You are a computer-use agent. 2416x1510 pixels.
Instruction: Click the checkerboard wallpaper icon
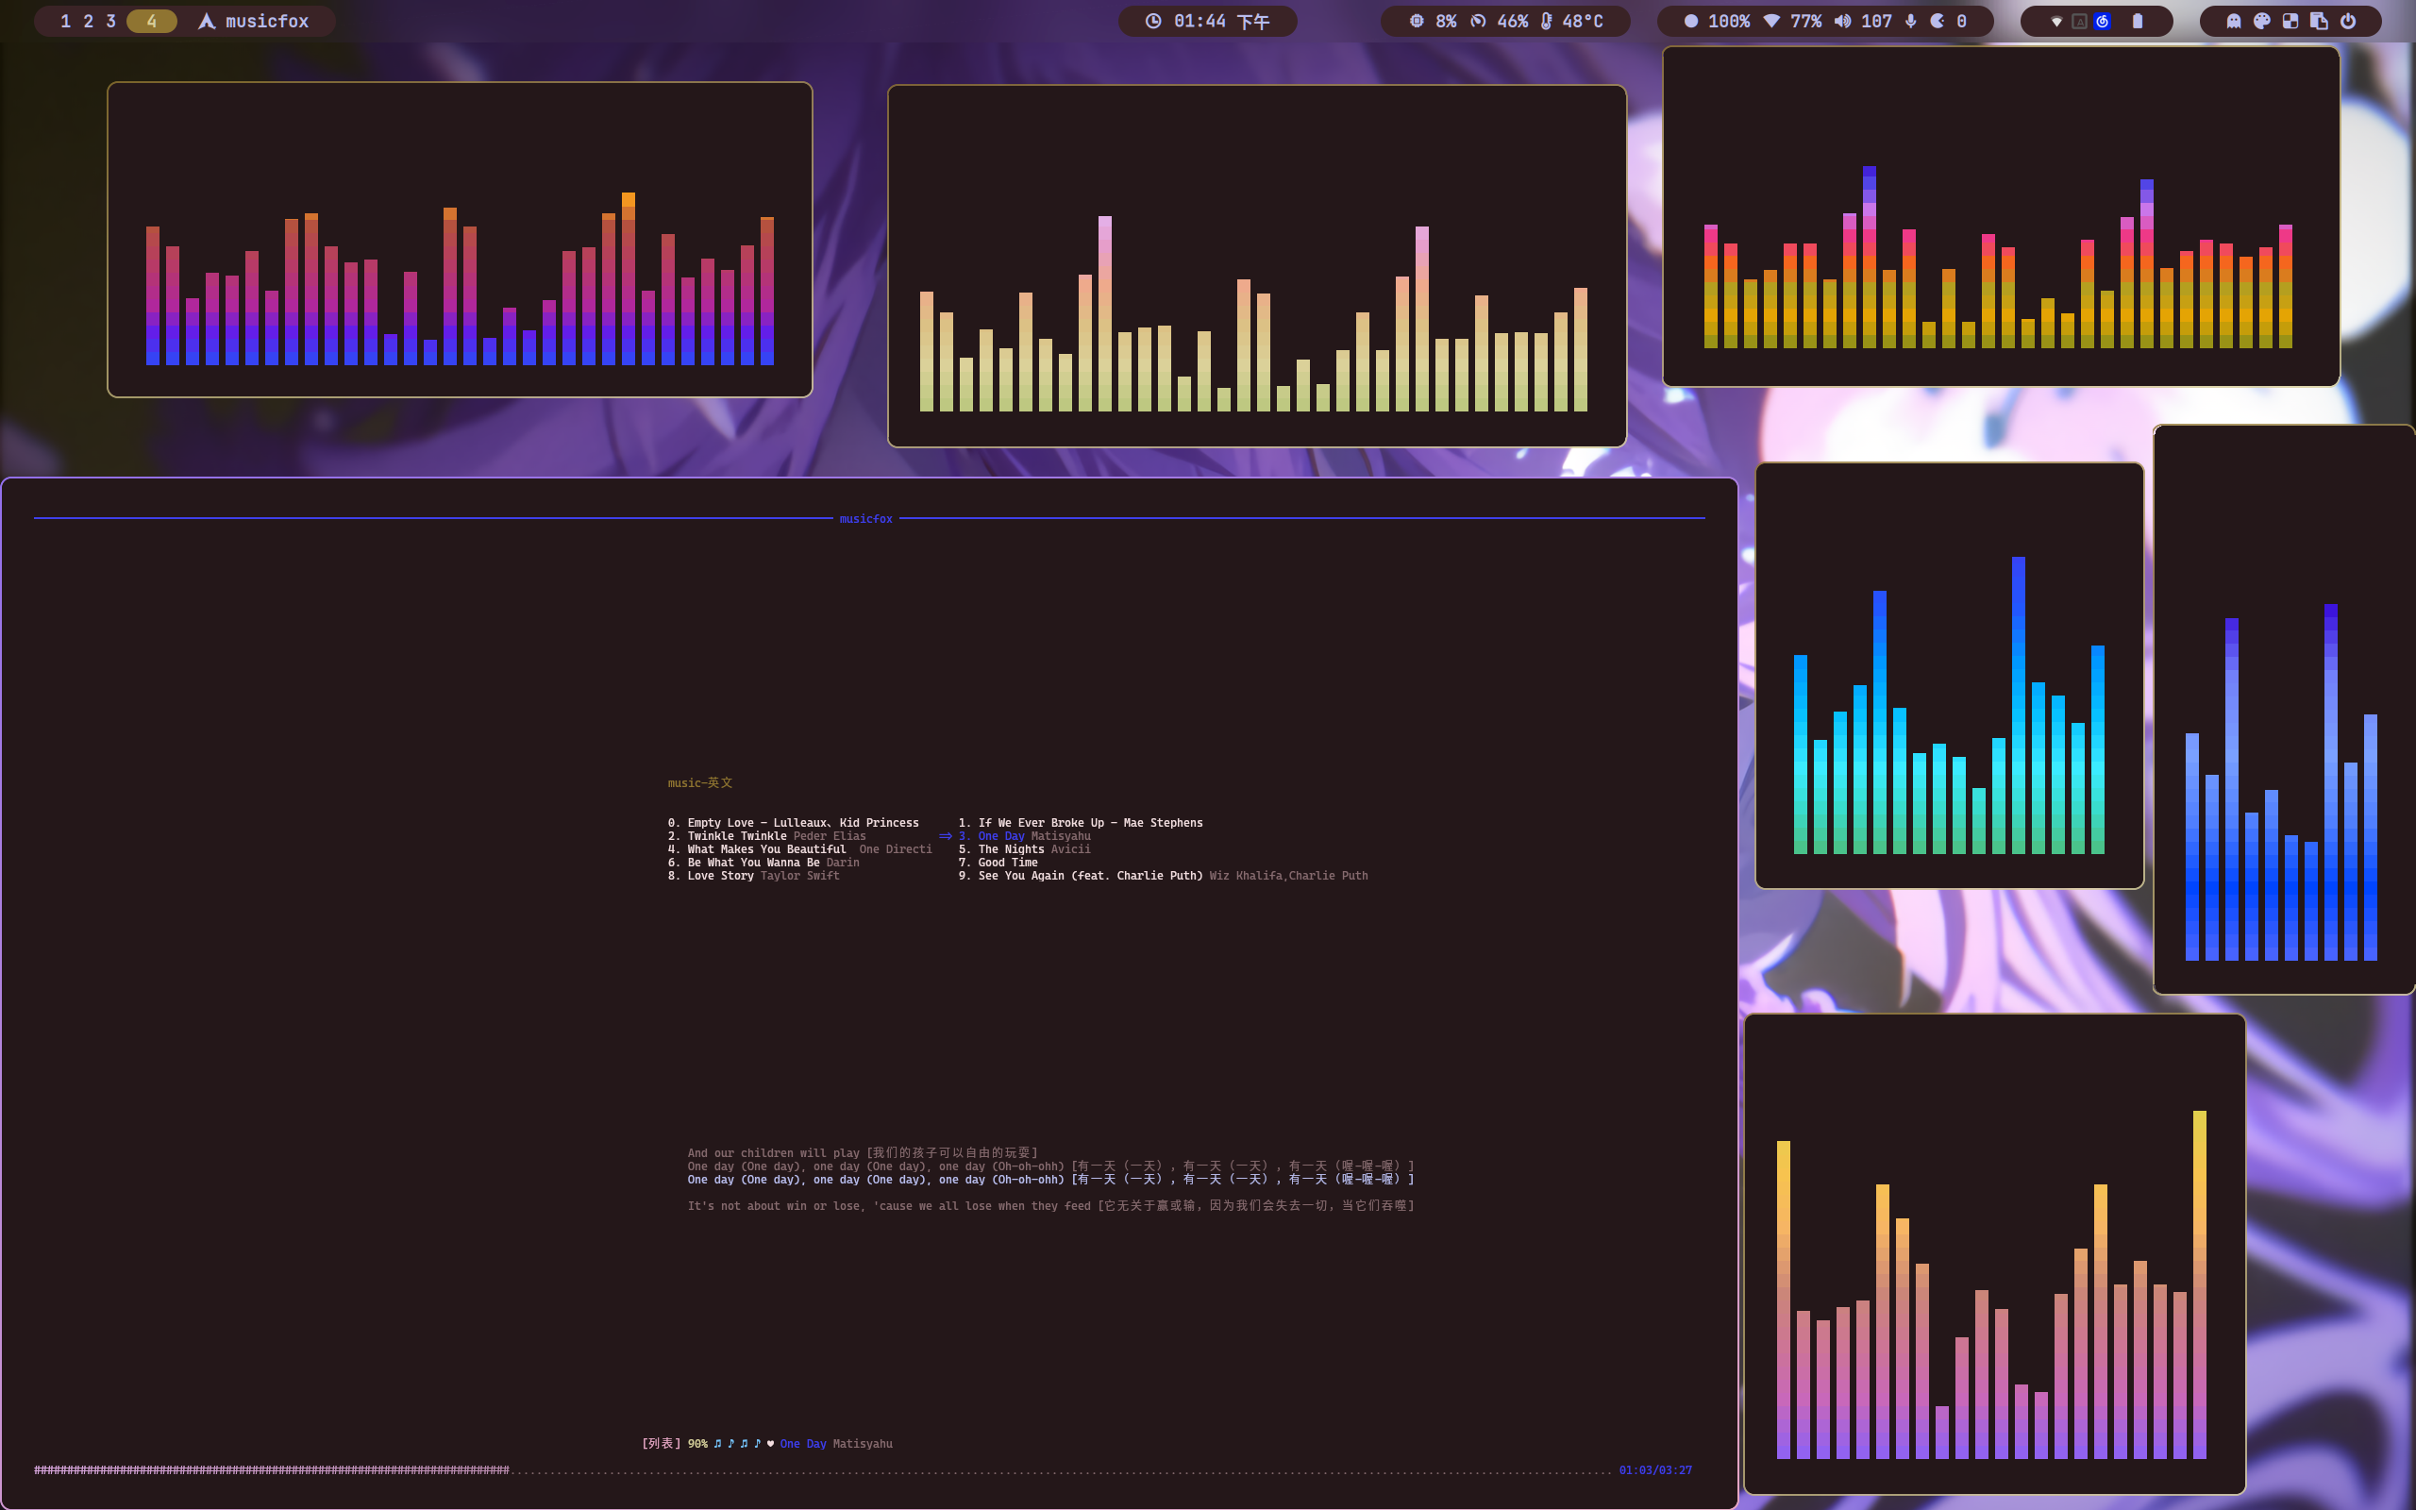point(2290,21)
